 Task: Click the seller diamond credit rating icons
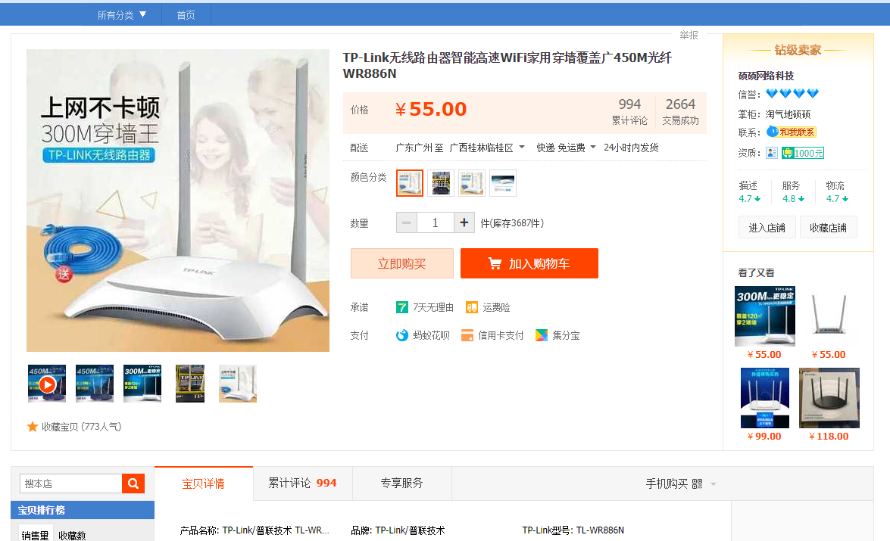pyautogui.click(x=792, y=94)
